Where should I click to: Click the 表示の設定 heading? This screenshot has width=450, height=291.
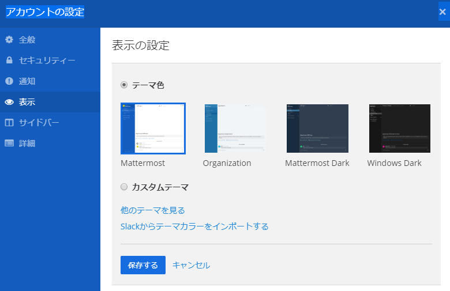coord(141,46)
